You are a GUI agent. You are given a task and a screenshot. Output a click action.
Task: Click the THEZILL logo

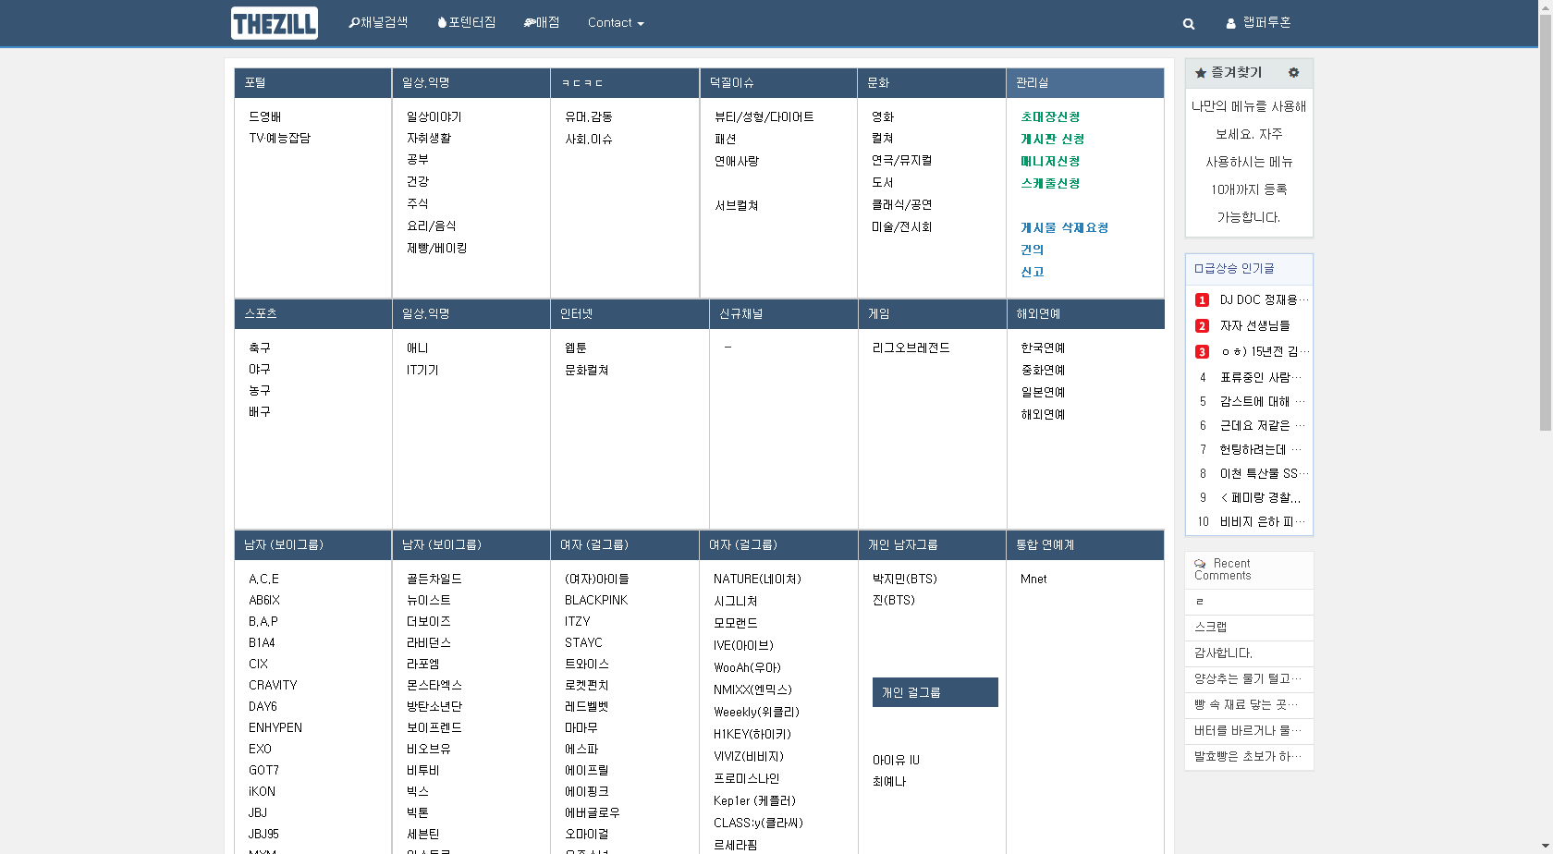pos(275,23)
